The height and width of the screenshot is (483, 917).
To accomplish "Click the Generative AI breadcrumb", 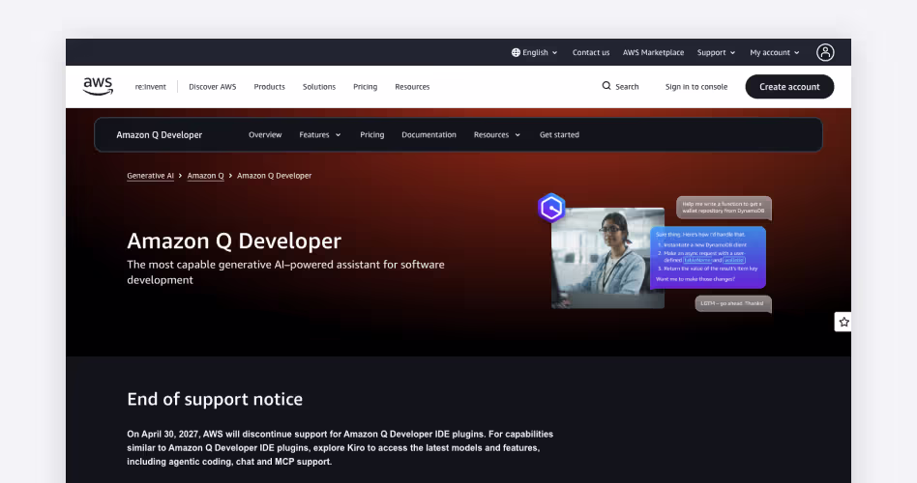I will (150, 176).
